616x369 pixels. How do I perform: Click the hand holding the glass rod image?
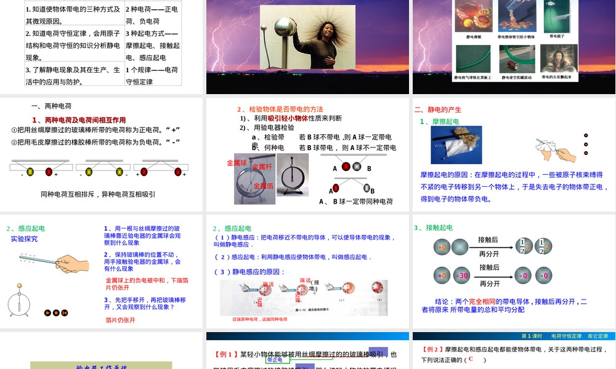click(55, 263)
